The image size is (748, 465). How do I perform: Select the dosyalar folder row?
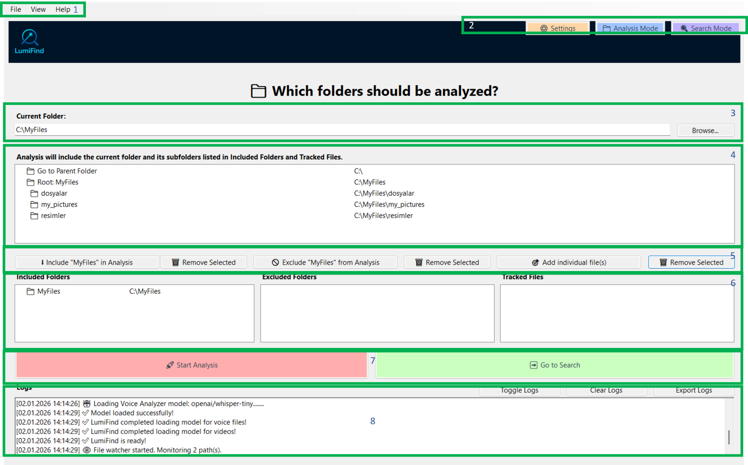[x=374, y=193]
